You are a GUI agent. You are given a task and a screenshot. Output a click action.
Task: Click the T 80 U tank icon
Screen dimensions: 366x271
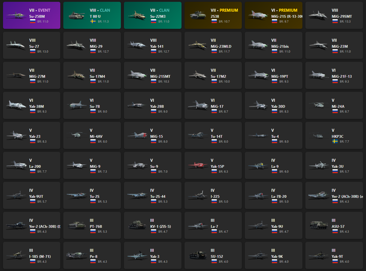[76, 15]
